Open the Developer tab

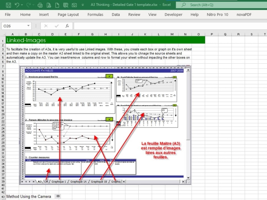pos(173,15)
